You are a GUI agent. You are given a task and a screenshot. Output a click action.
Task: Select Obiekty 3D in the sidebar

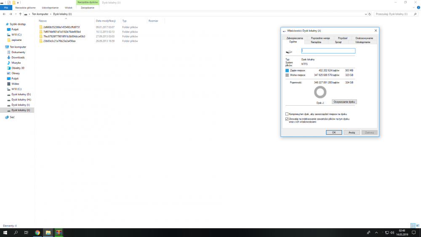(x=18, y=68)
